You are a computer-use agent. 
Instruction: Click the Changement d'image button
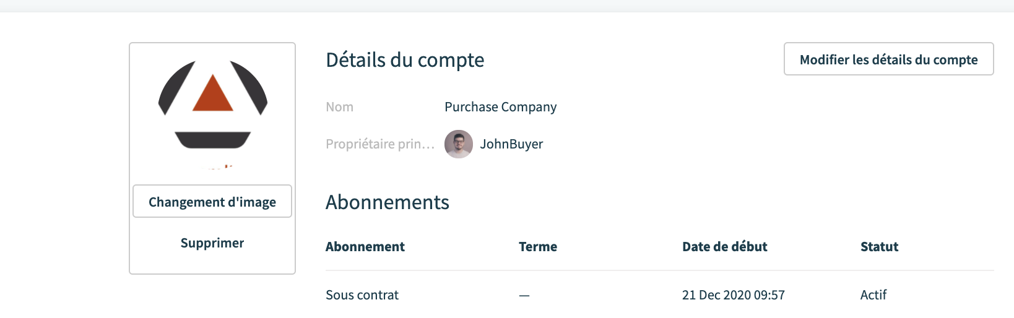click(212, 202)
